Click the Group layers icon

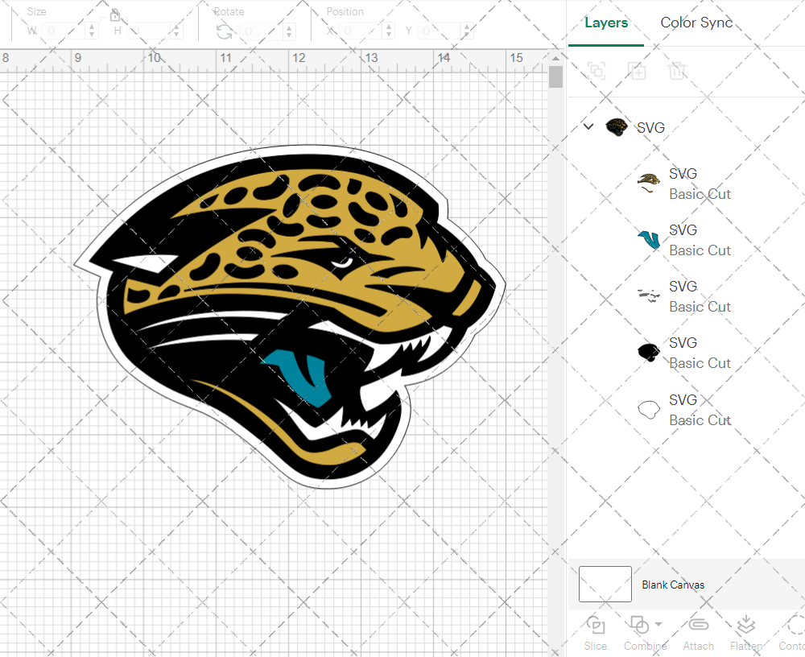click(x=597, y=71)
